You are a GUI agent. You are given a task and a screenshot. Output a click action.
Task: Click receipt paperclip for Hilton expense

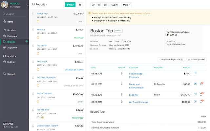tap(122, 95)
